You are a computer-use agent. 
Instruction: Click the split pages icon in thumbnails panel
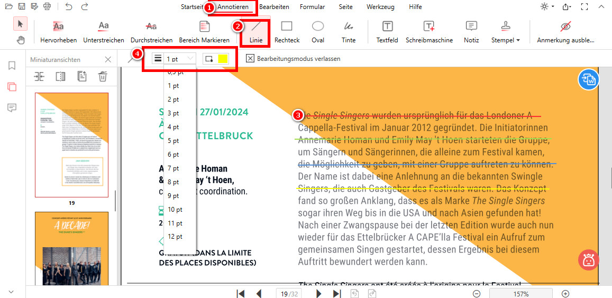point(60,76)
